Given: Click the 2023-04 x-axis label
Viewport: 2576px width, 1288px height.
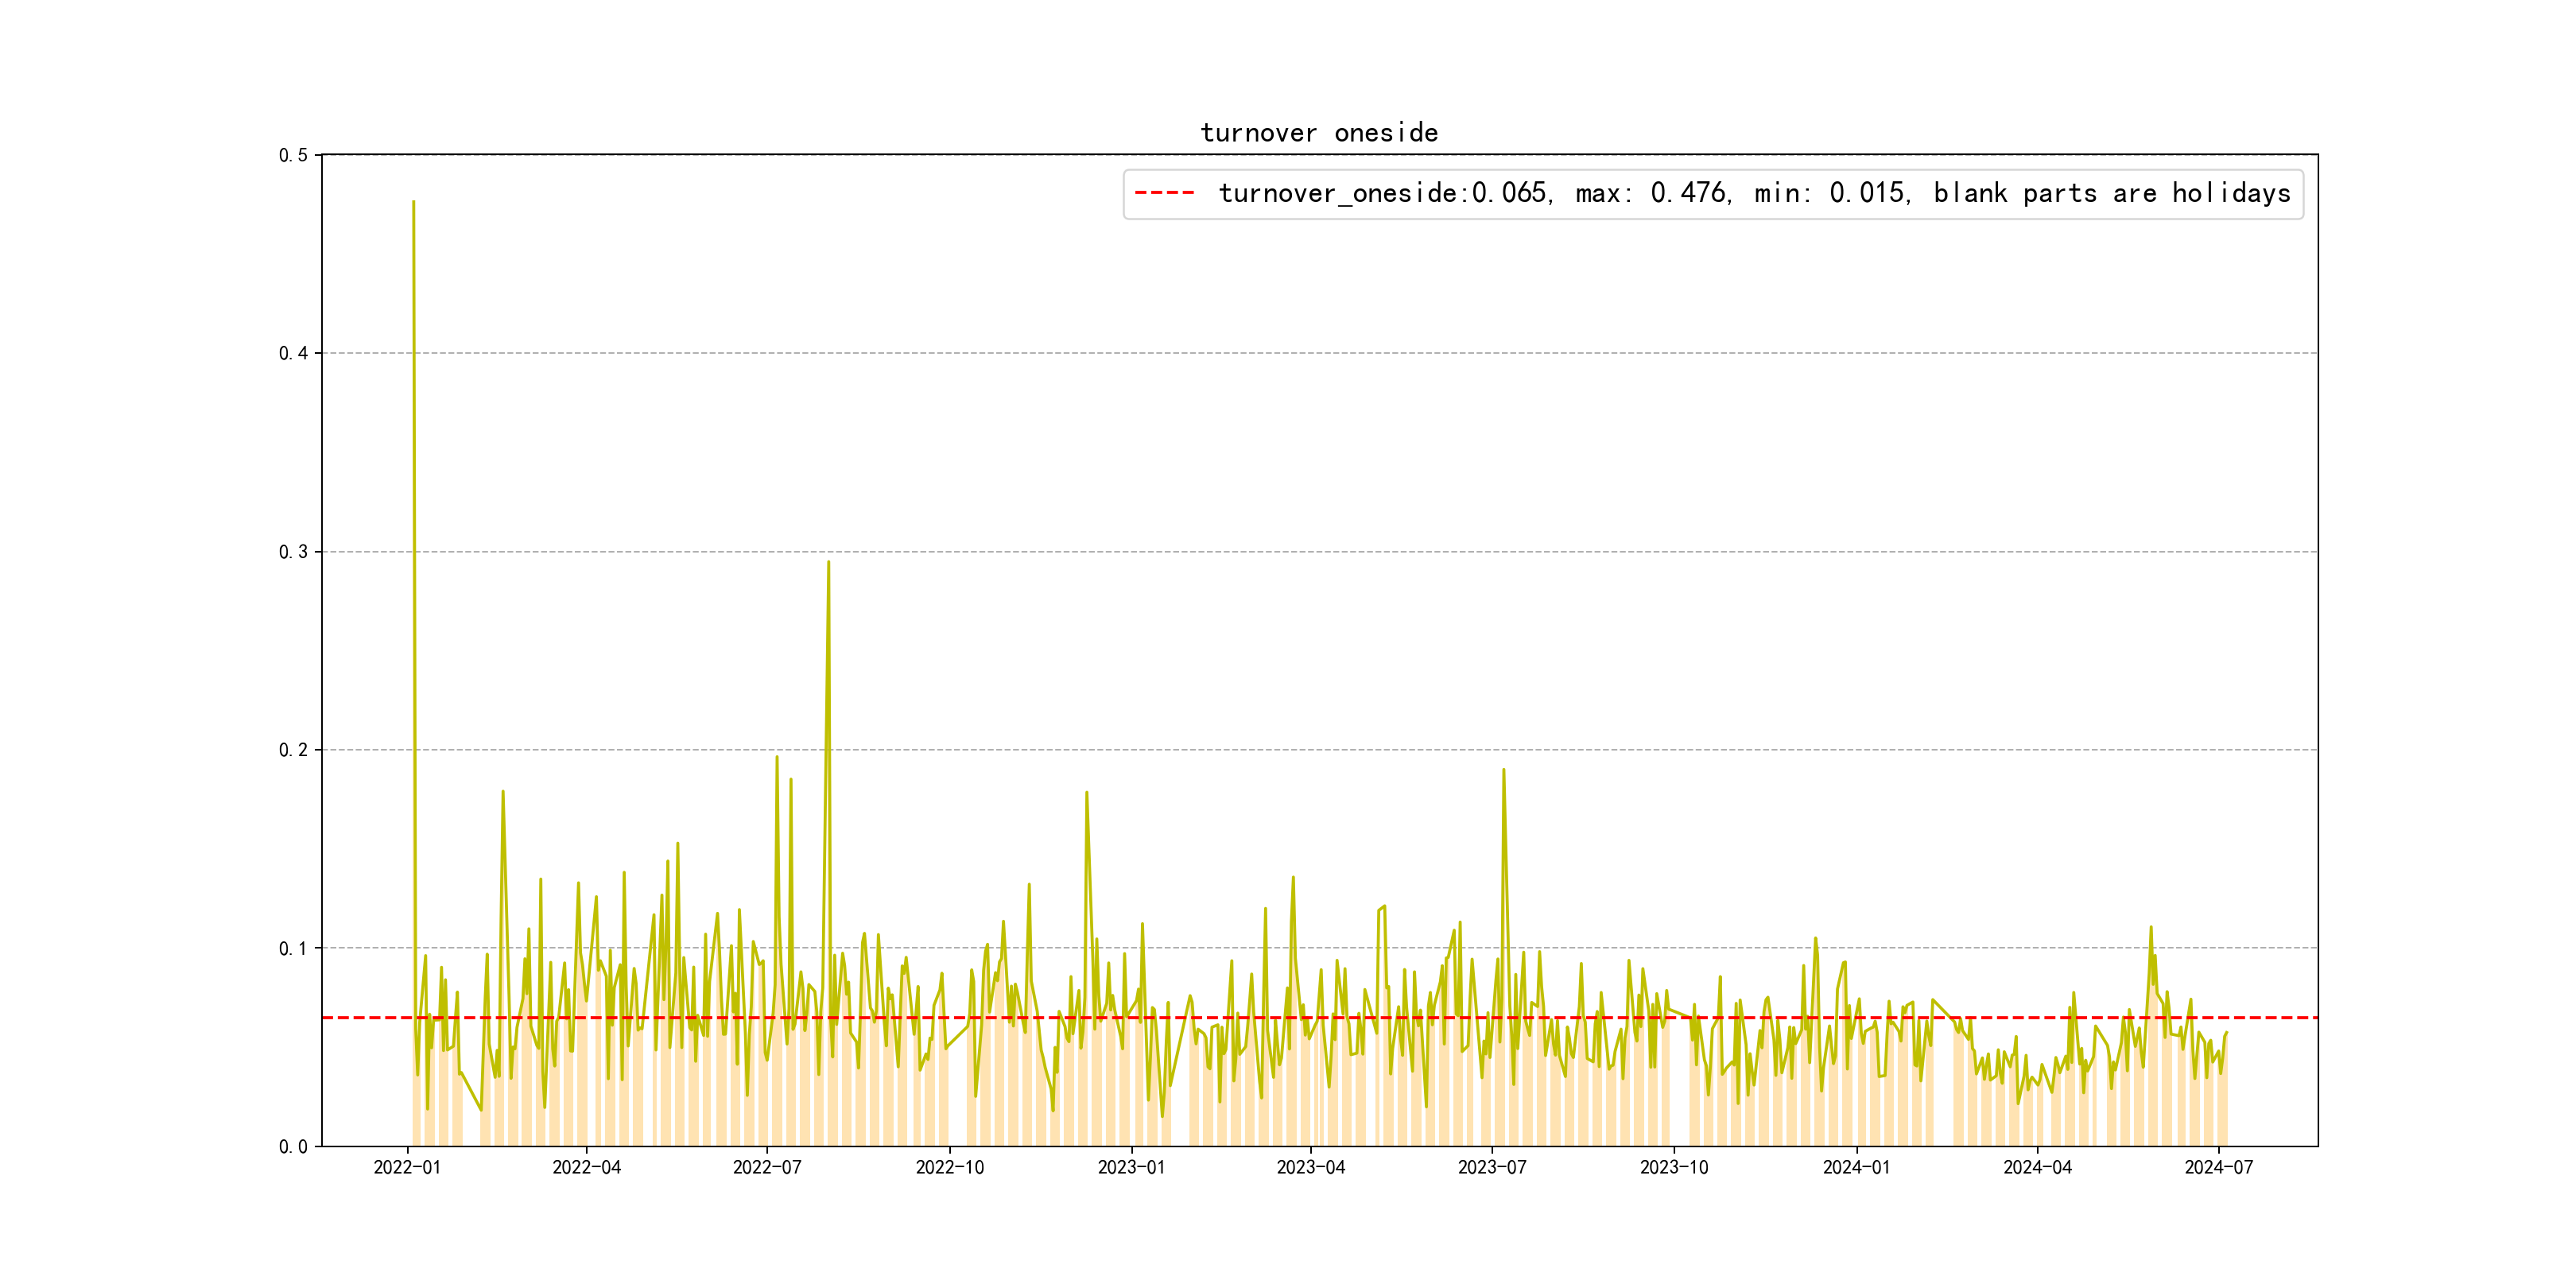Looking at the screenshot, I should (1311, 1167).
